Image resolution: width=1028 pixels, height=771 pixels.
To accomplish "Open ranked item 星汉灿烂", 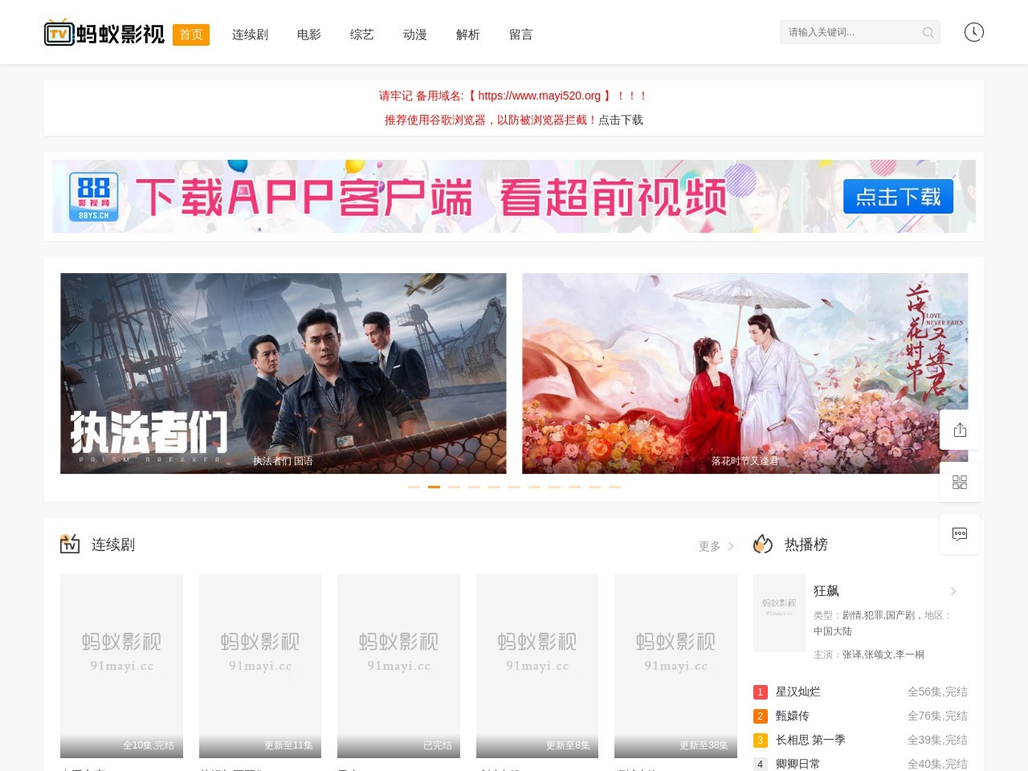I will click(x=798, y=691).
